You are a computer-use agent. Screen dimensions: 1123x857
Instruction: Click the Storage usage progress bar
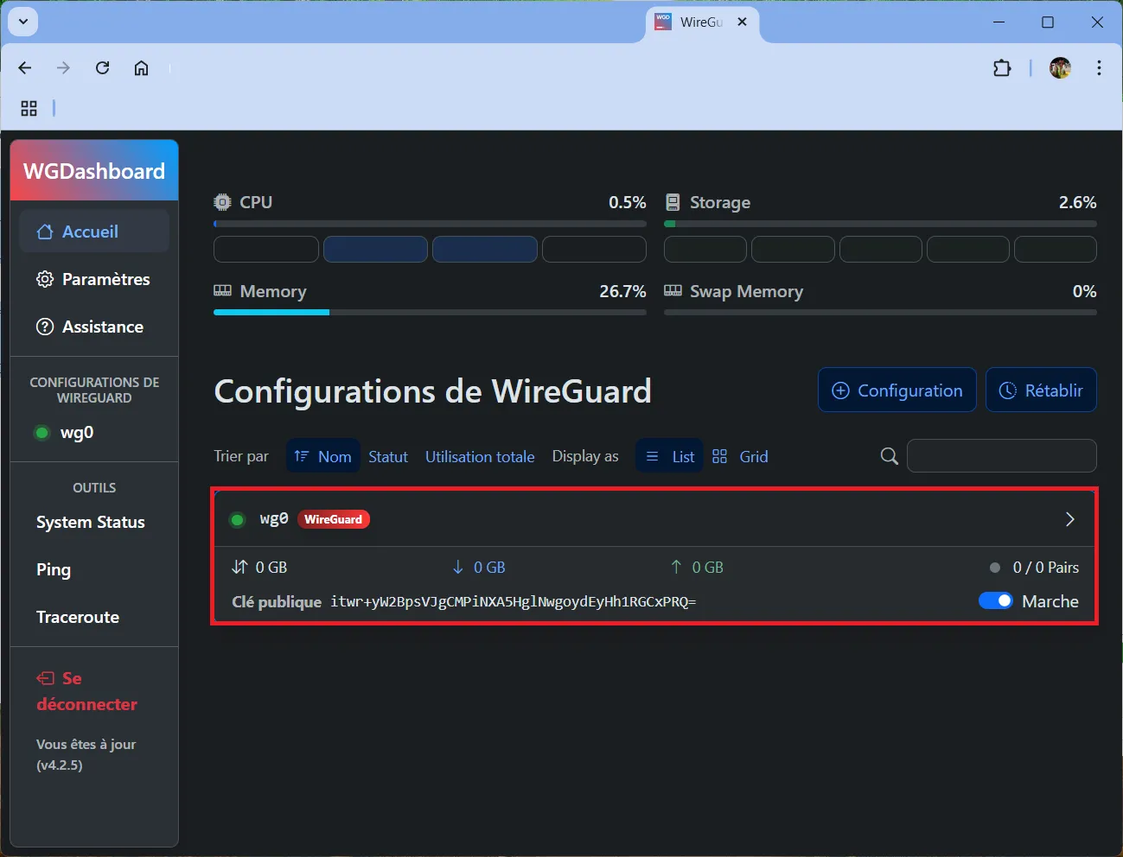point(880,224)
